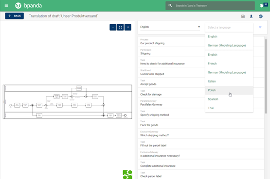Click 'Specify shipping method' row
The height and width of the screenshot is (179, 270).
pos(201,113)
